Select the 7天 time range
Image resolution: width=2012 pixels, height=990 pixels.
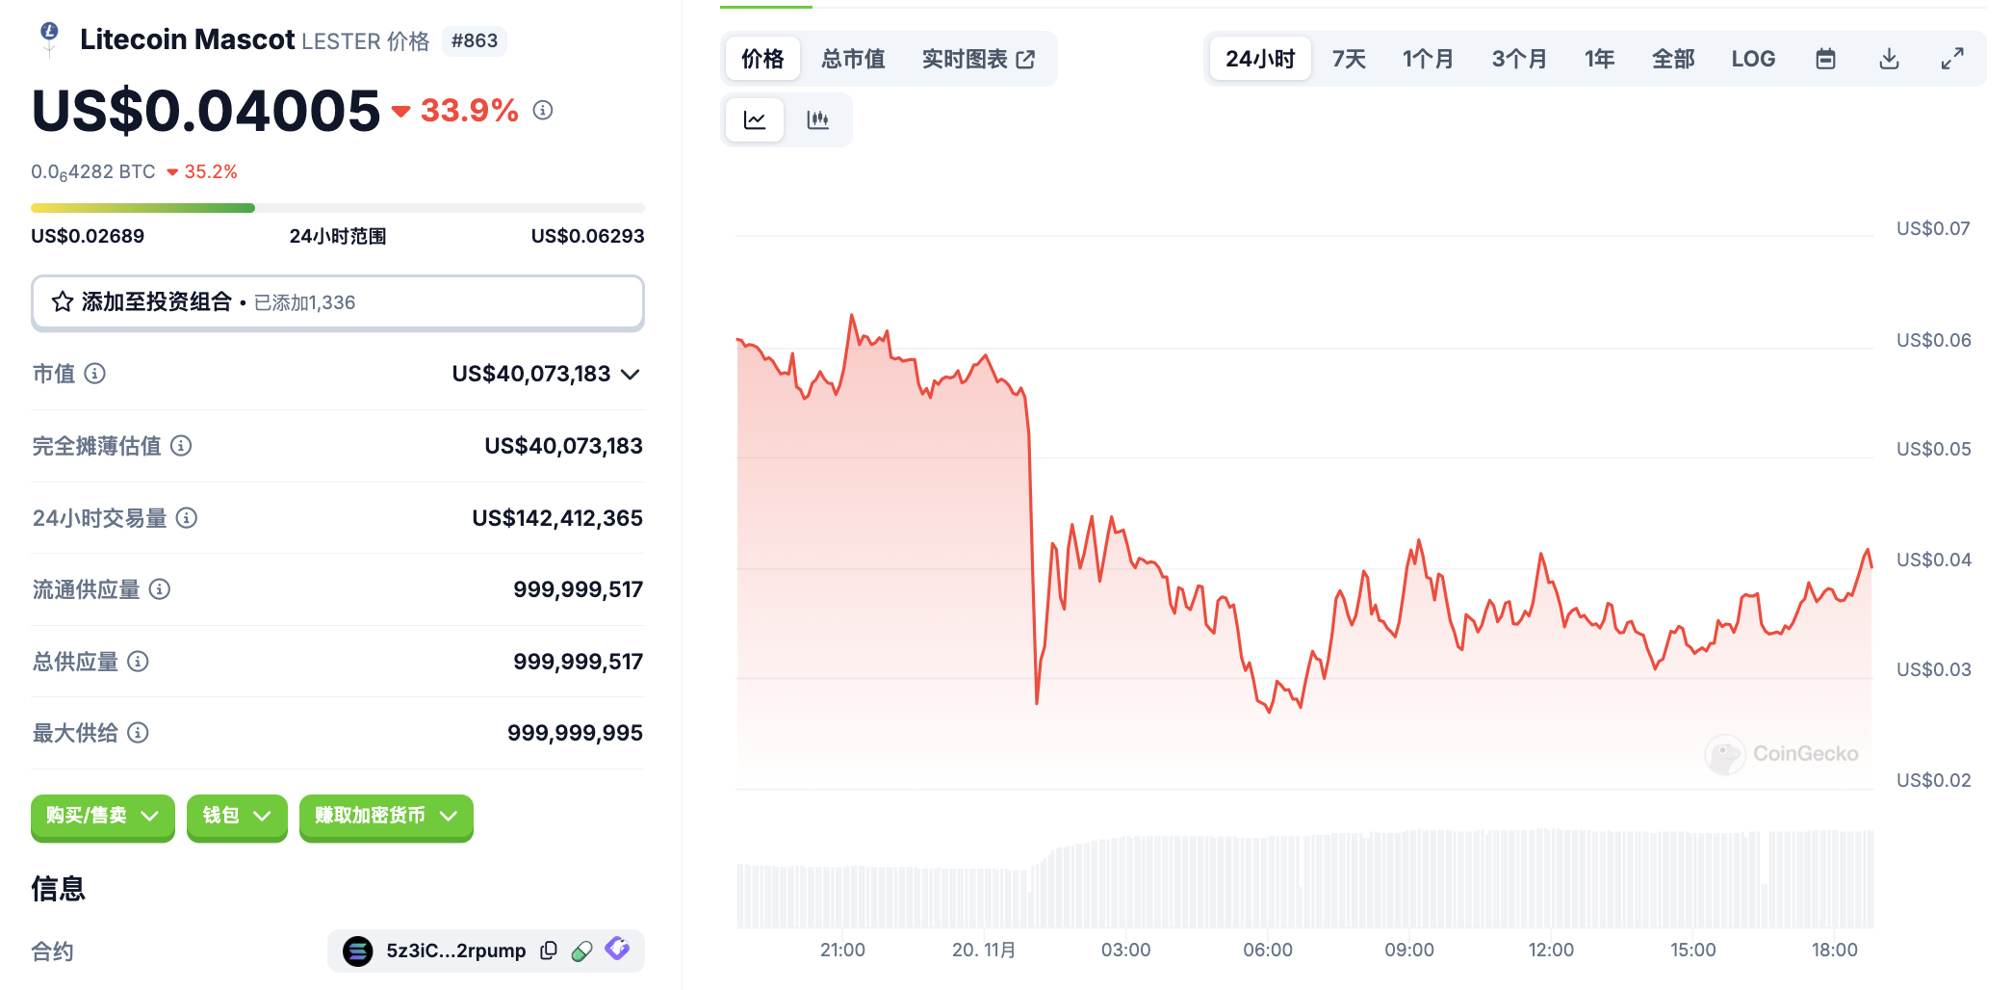[1349, 59]
